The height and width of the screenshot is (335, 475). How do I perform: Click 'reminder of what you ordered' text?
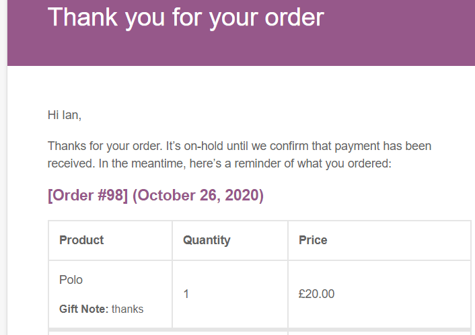pyautogui.click(x=313, y=164)
